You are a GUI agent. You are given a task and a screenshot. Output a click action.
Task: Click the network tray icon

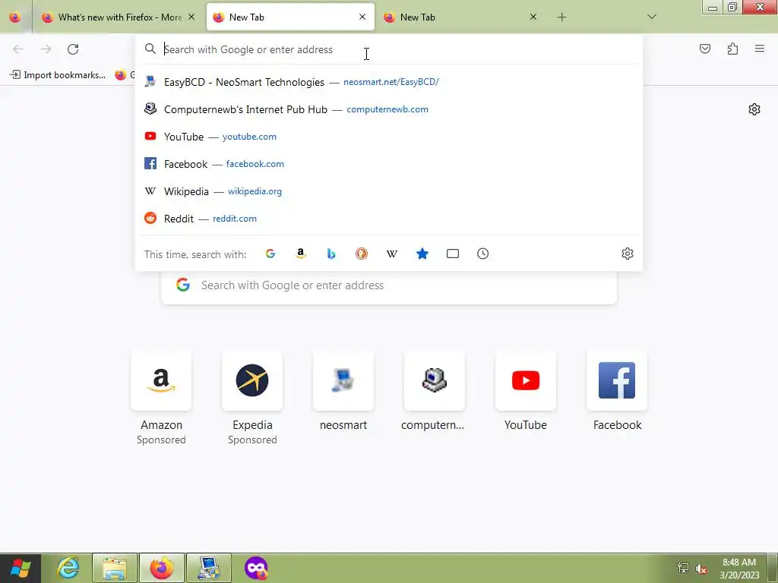tap(683, 568)
